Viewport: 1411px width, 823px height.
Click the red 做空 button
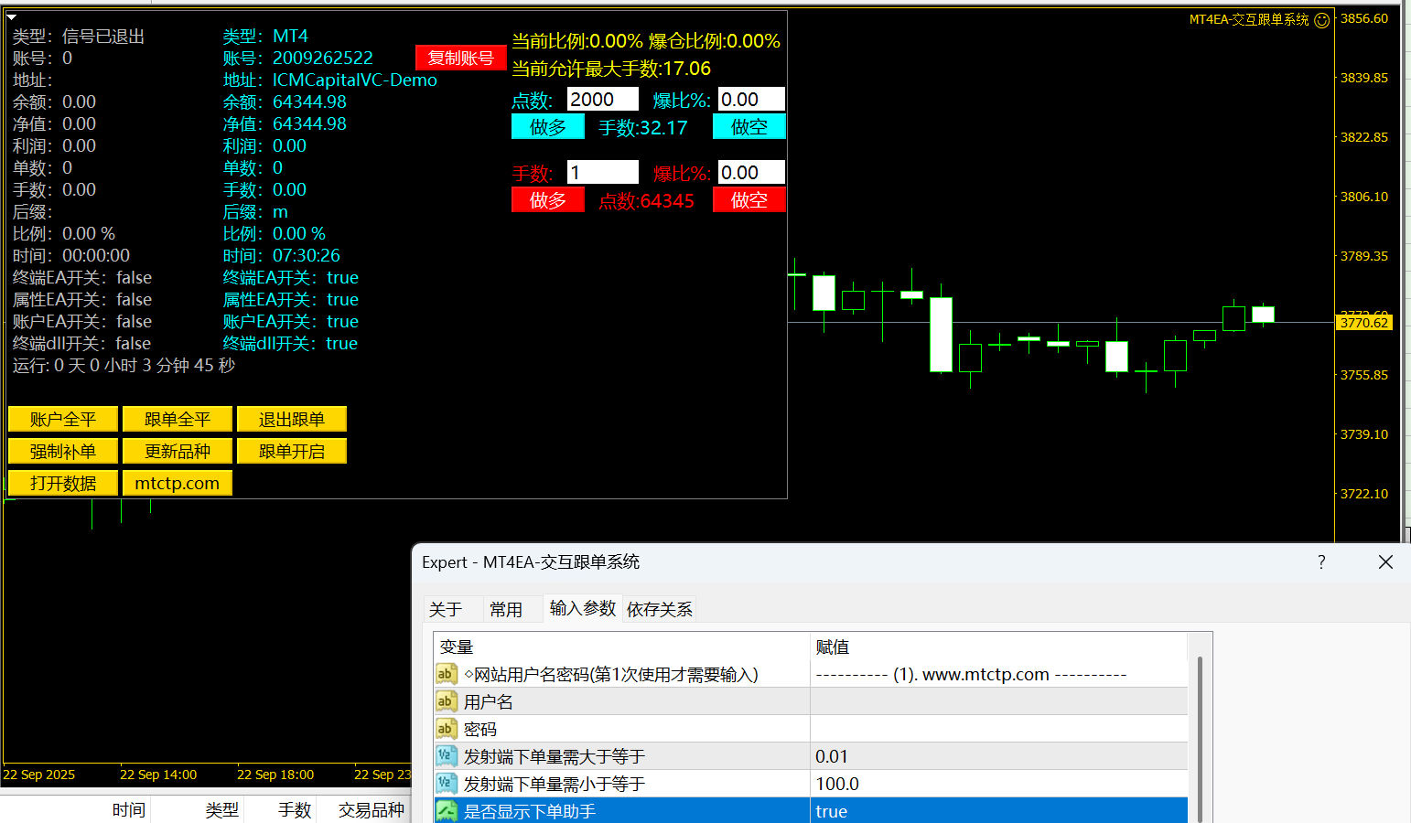pyautogui.click(x=749, y=200)
